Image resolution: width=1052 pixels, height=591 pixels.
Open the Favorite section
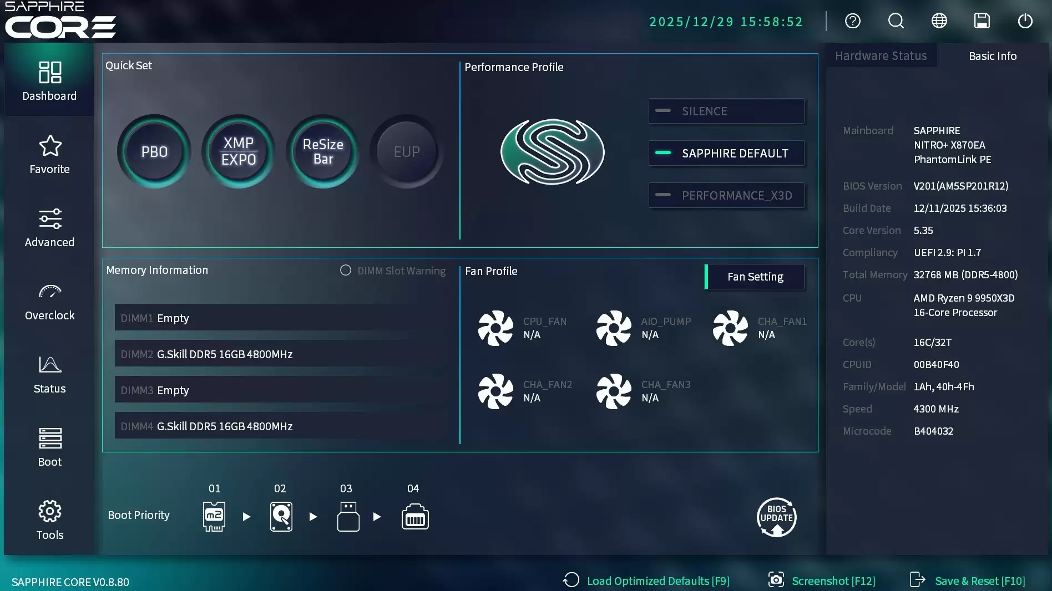(49, 155)
